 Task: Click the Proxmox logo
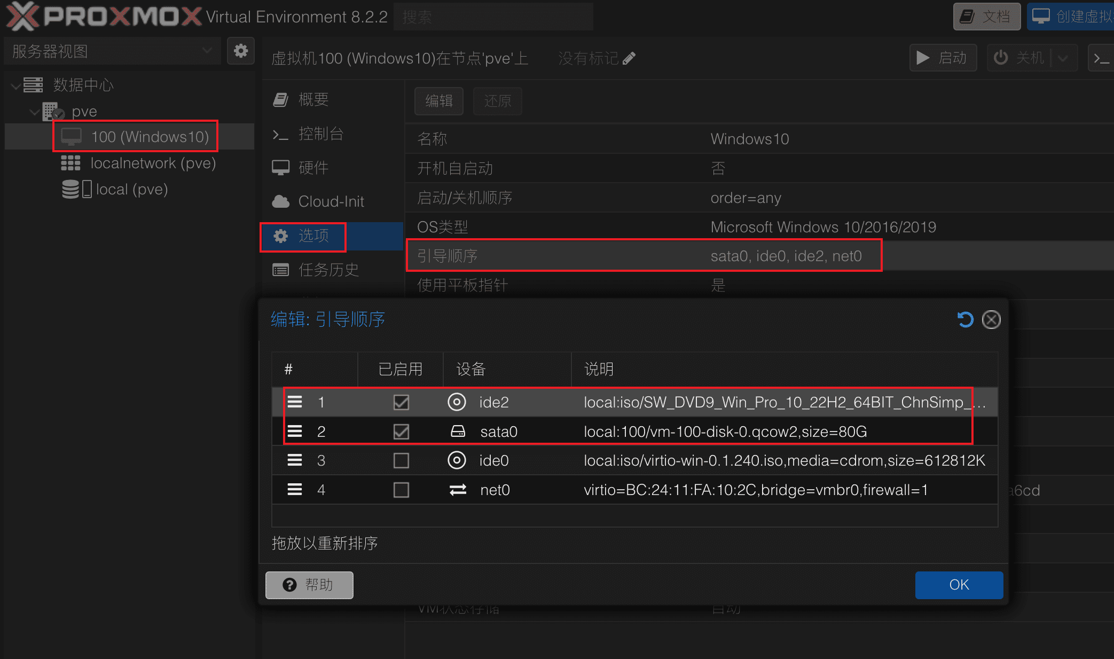pyautogui.click(x=104, y=16)
